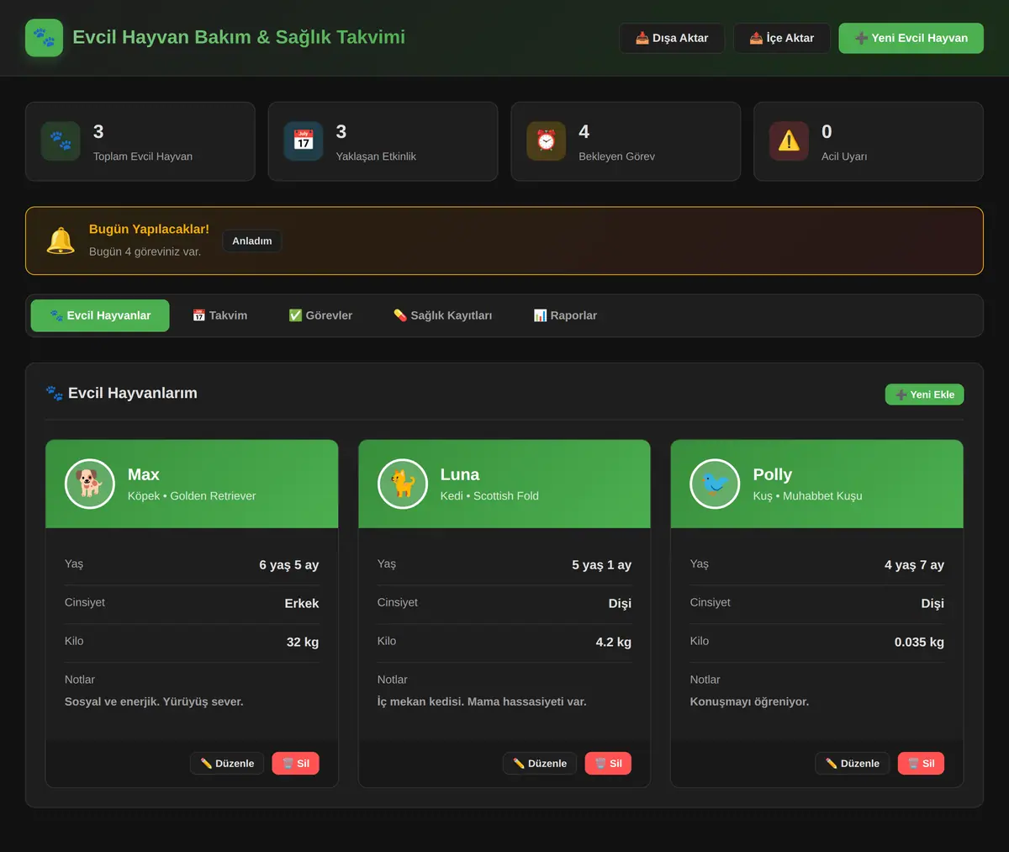Image resolution: width=1009 pixels, height=852 pixels.
Task: Switch to the Takvim tab
Action: coord(220,315)
